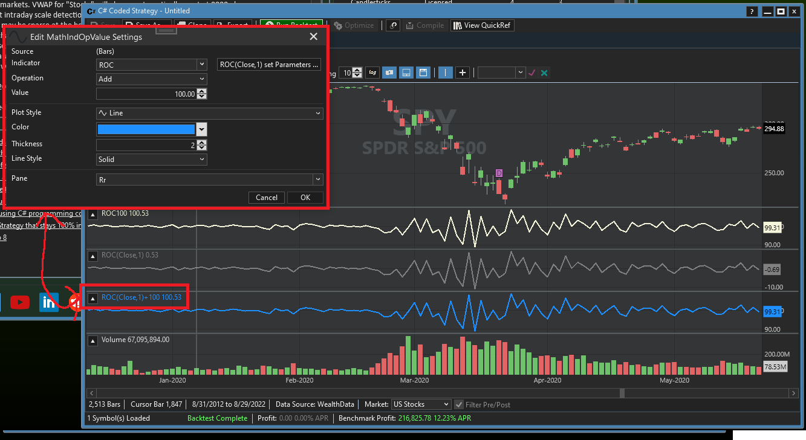Open the 'using C# programming' link in background window

41,213
